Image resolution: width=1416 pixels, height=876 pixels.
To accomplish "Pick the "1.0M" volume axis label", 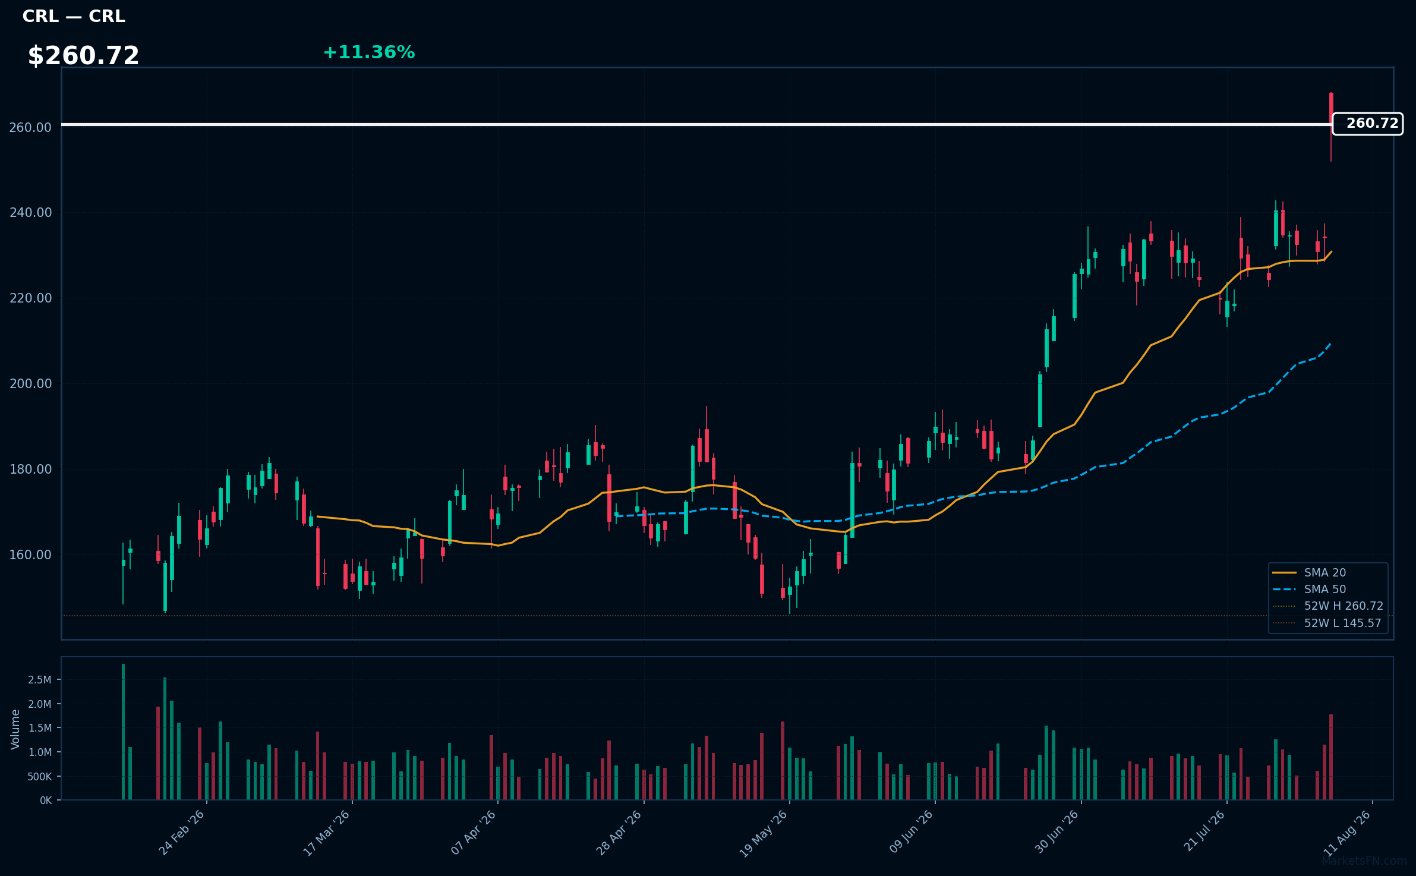I will coord(40,752).
